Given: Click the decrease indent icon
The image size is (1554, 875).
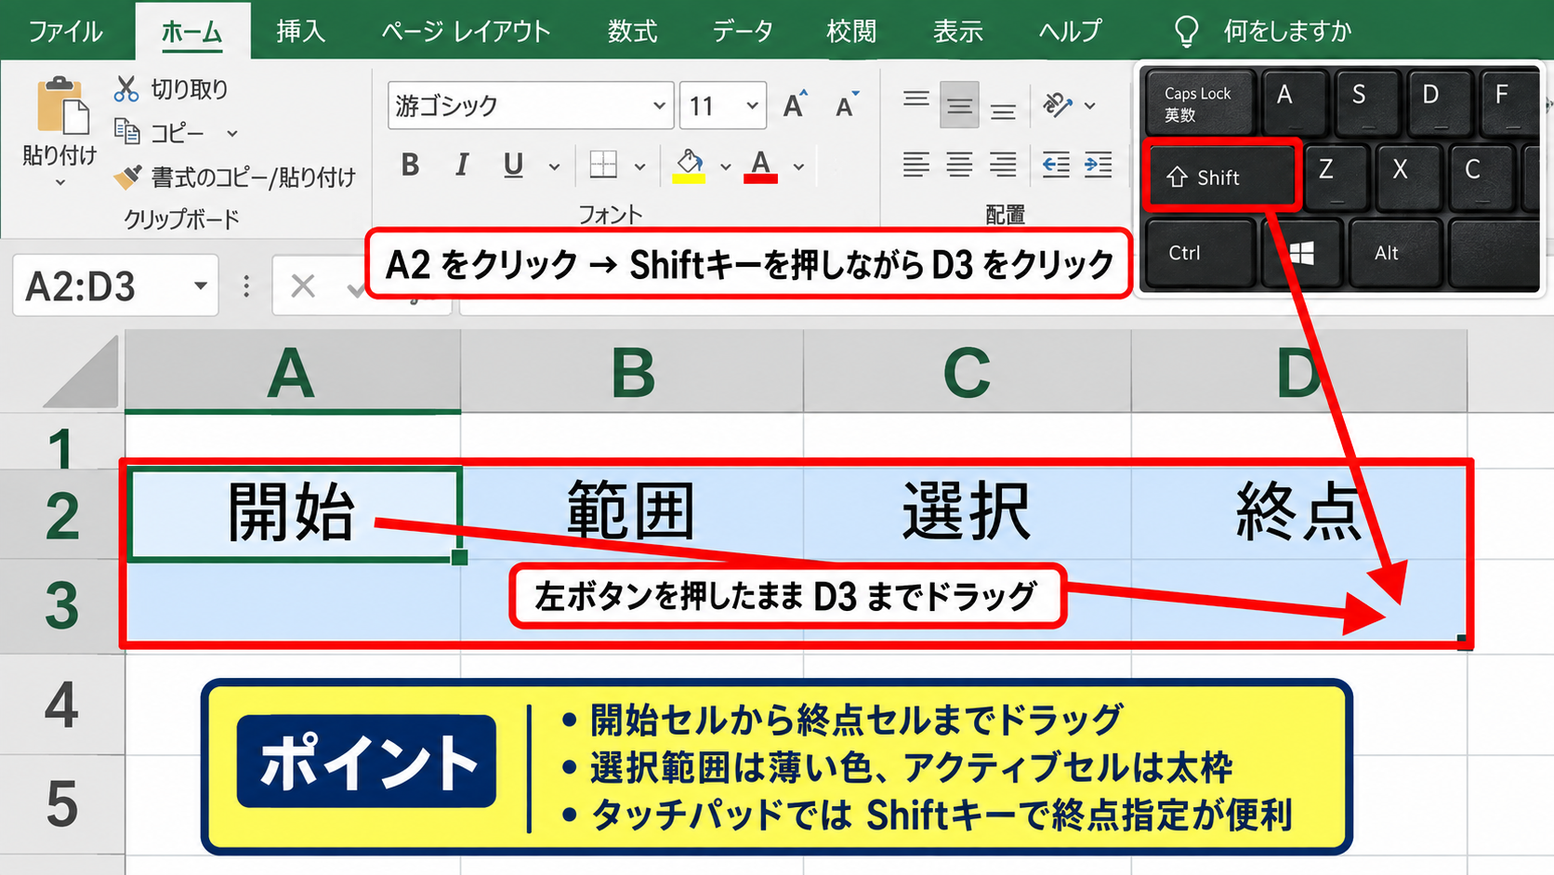Looking at the screenshot, I should click(x=1056, y=166).
